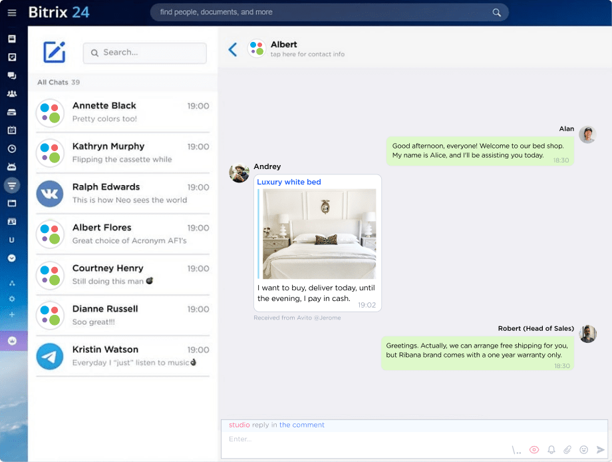The image size is (612, 462).
Task: Expand more items with sidebar chevron circle
Action: coord(12,258)
